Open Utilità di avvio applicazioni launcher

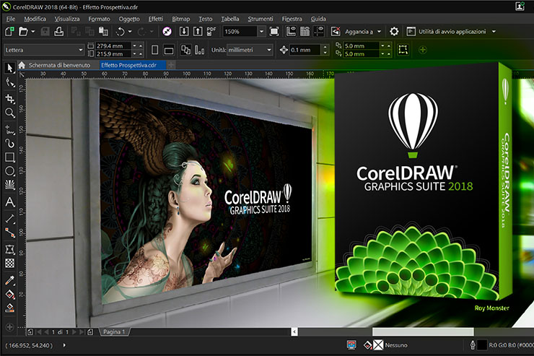click(x=452, y=32)
